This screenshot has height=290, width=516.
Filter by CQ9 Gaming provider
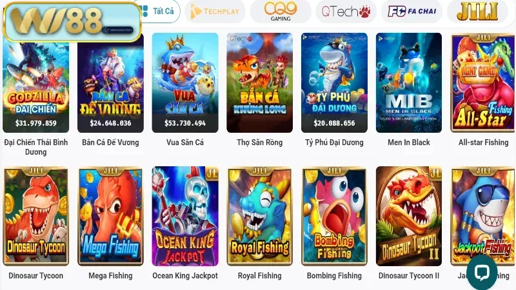(281, 12)
